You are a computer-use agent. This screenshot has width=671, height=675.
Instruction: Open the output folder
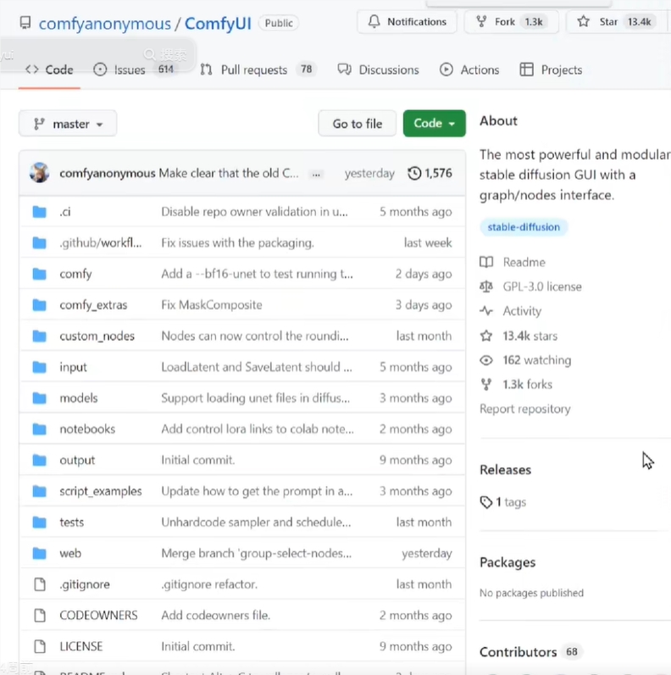(x=77, y=460)
